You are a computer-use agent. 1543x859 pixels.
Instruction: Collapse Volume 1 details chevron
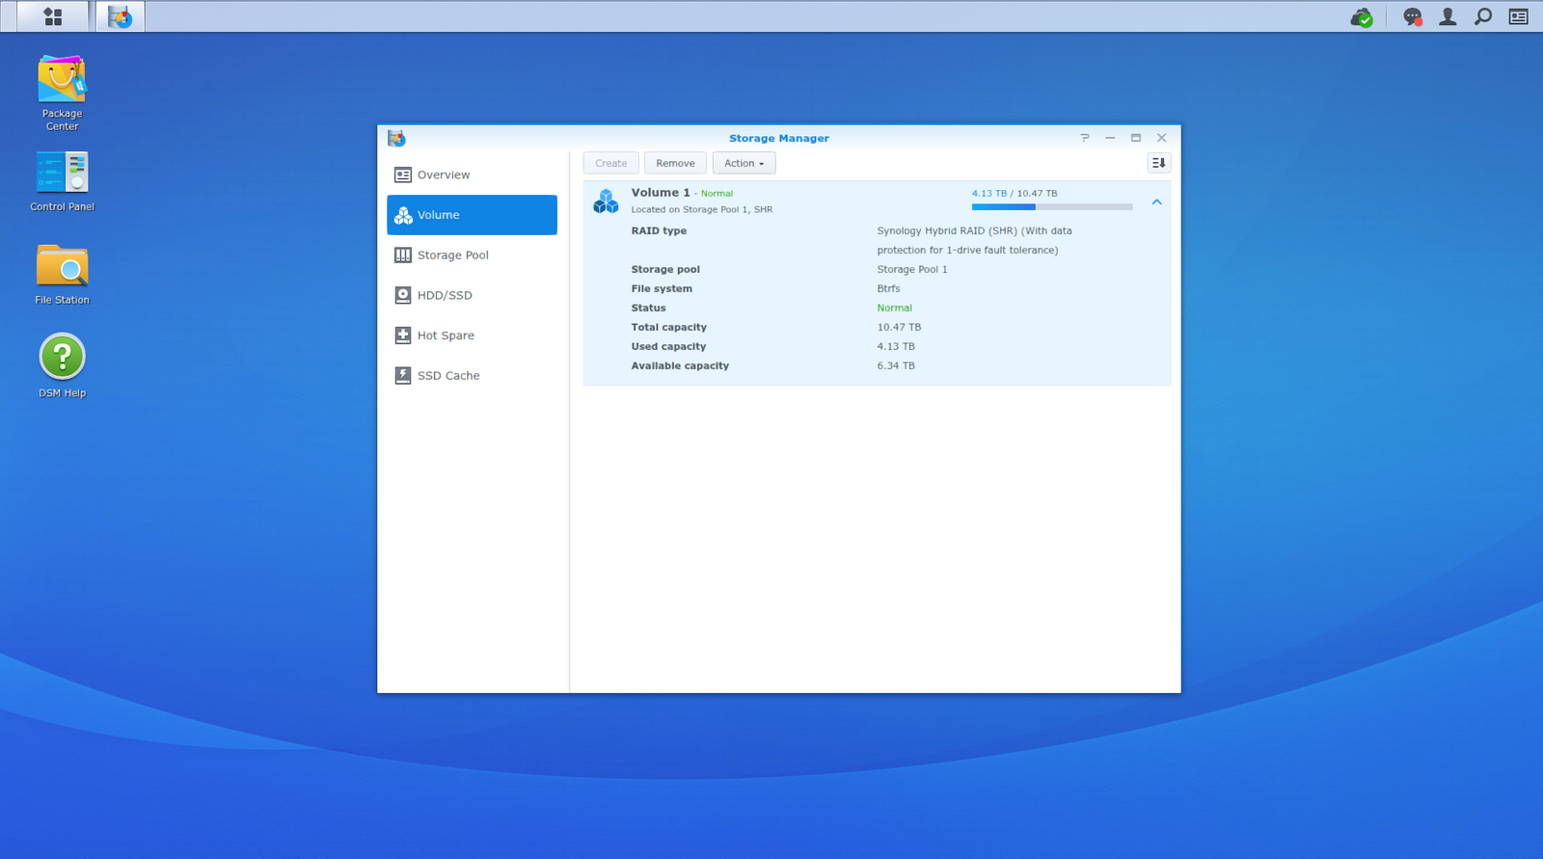(x=1156, y=201)
